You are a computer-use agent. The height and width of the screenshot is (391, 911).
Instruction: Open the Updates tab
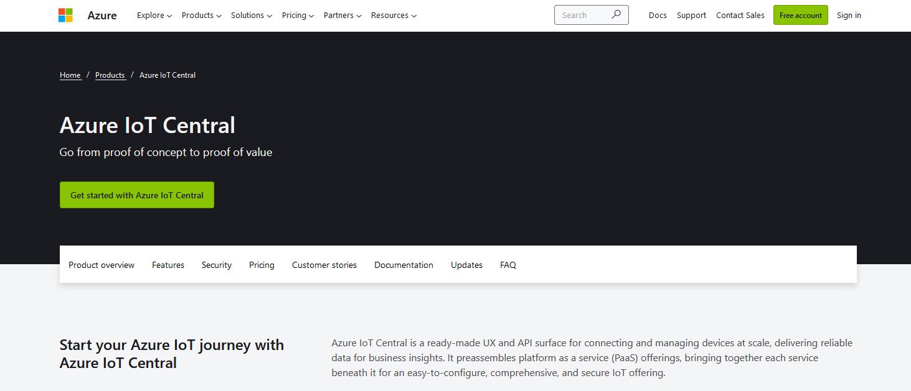coord(466,265)
